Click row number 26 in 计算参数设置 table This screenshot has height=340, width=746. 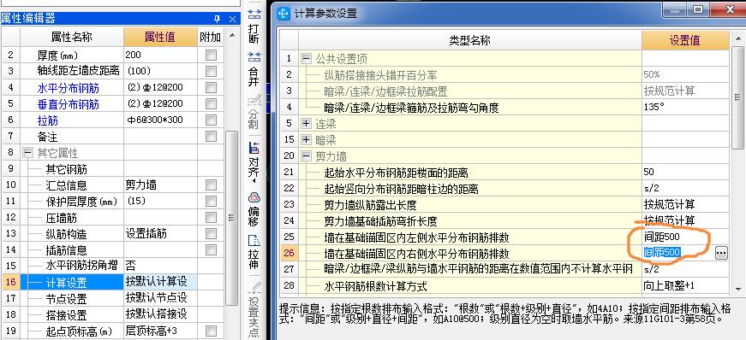pos(289,253)
